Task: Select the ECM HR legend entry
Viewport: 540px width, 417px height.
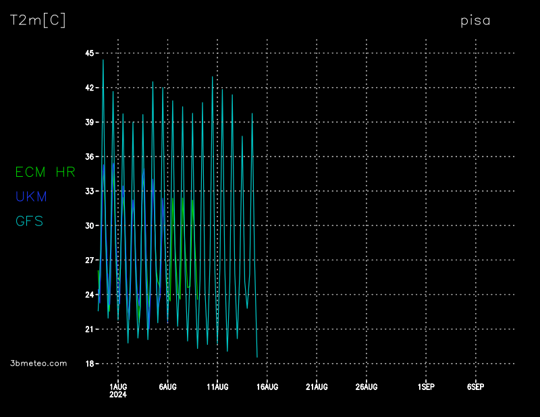Action: 45,173
